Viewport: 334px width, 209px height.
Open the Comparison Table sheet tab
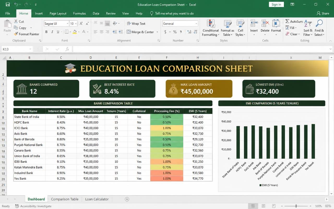(65, 199)
